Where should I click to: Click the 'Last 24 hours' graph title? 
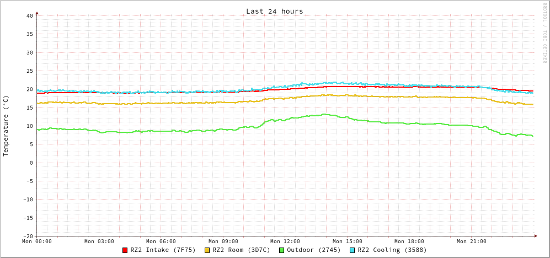pos(274,11)
